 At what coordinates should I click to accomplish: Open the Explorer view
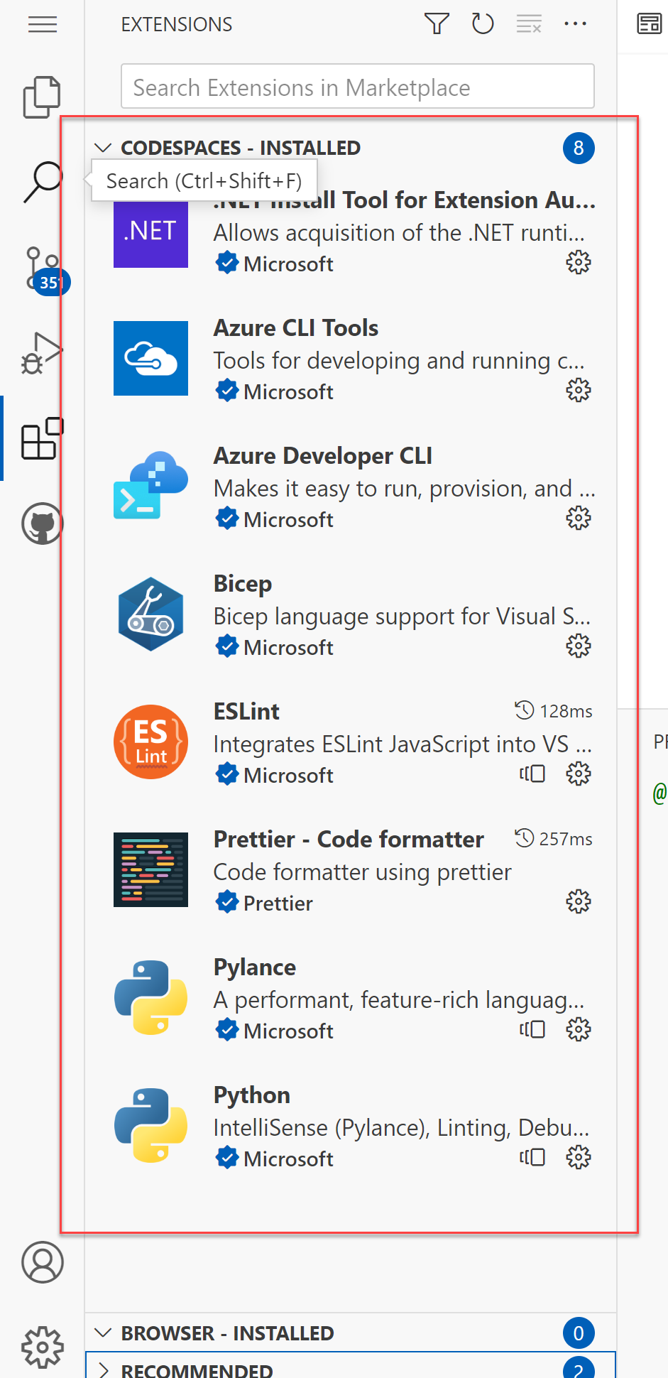point(42,97)
